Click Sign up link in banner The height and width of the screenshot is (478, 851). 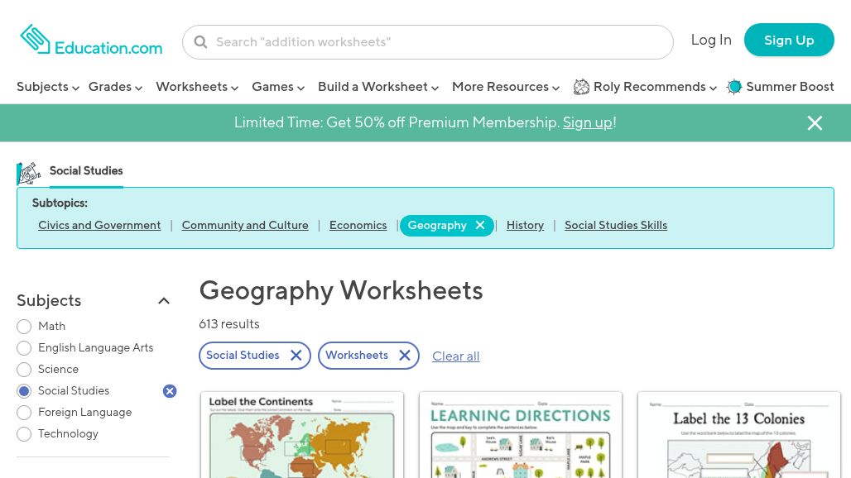(588, 122)
